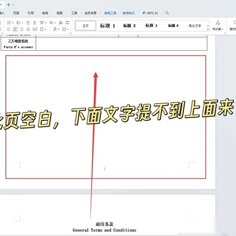The height and width of the screenshot is (236, 236).
Task: Apply the 标题 3 heading style
Action: [151, 26]
